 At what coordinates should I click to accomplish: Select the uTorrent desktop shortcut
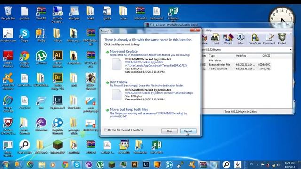(41, 57)
